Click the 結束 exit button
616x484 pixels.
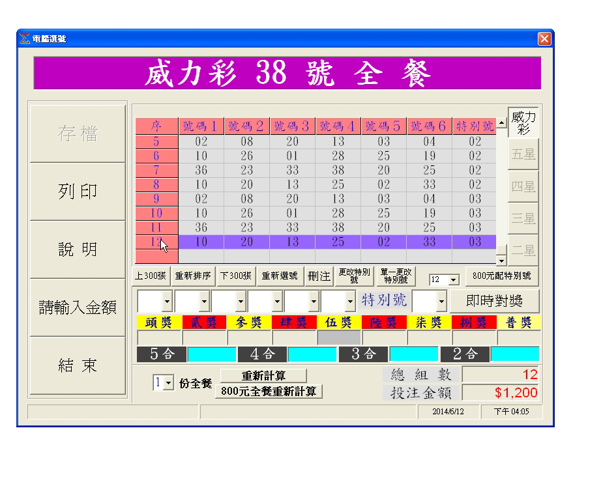(78, 365)
